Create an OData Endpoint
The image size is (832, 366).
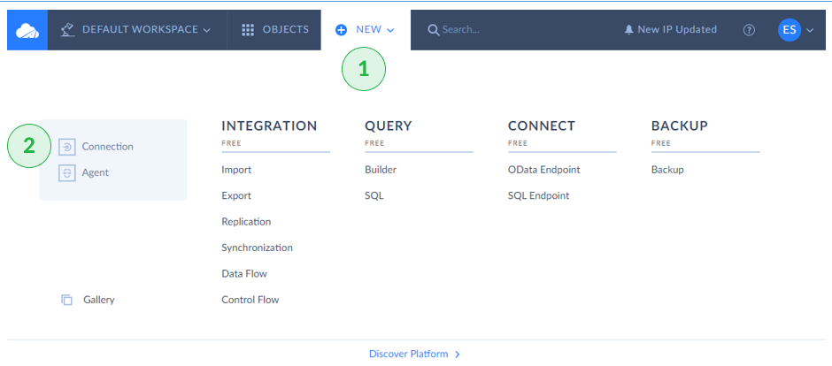(543, 170)
